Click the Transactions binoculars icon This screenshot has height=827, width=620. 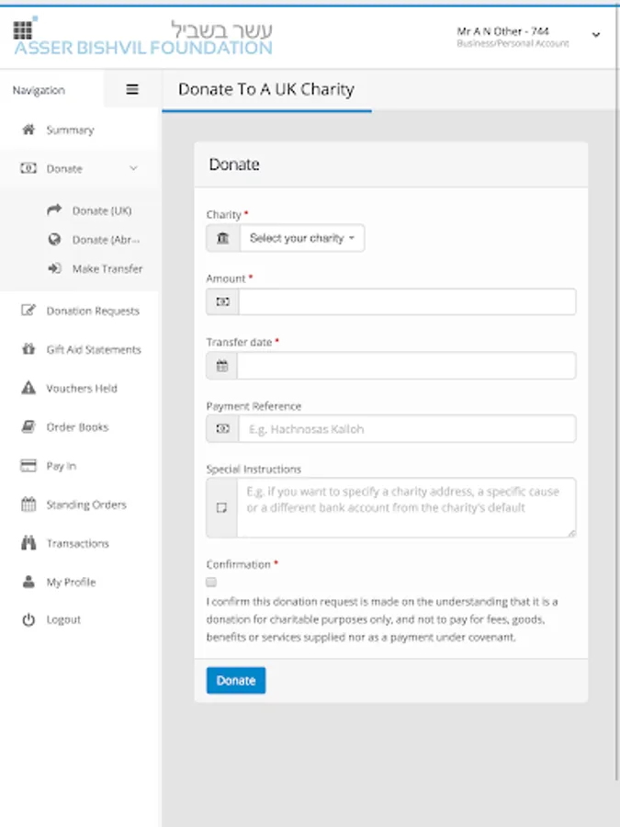pos(28,544)
